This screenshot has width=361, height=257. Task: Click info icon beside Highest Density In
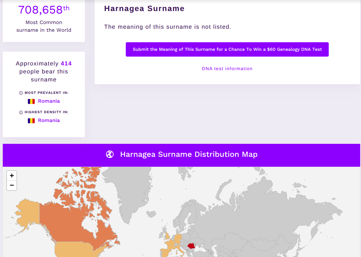coord(21,112)
